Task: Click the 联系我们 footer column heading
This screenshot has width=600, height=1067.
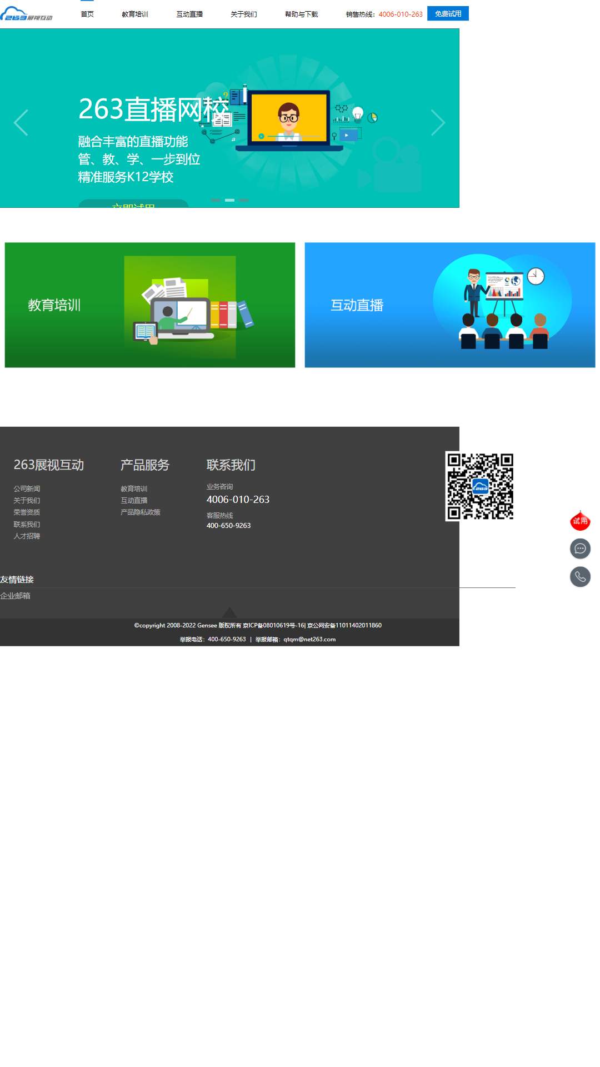Action: pyautogui.click(x=231, y=465)
